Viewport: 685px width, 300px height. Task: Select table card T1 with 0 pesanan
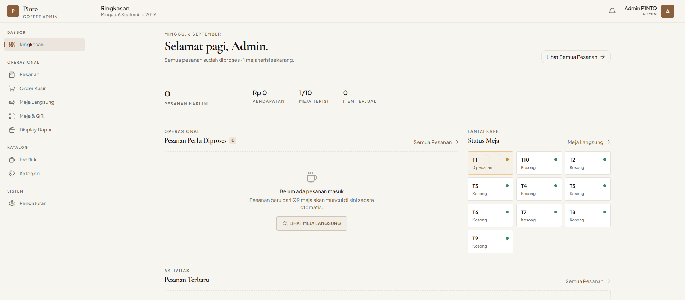tap(490, 163)
